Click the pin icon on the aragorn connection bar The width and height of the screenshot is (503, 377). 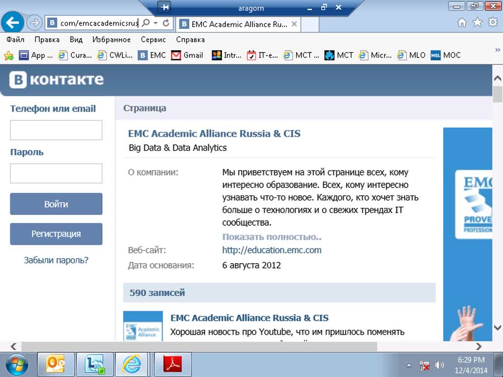coord(165,7)
